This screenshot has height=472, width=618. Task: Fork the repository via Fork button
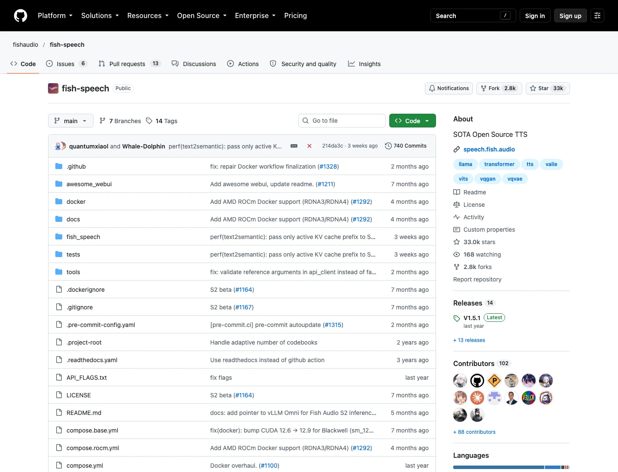tap(499, 88)
